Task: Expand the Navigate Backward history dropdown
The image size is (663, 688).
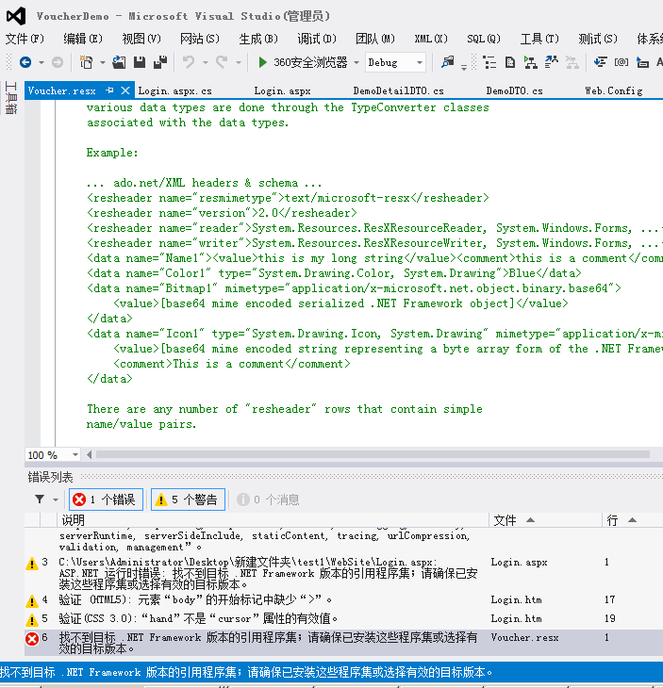Action: [x=41, y=62]
